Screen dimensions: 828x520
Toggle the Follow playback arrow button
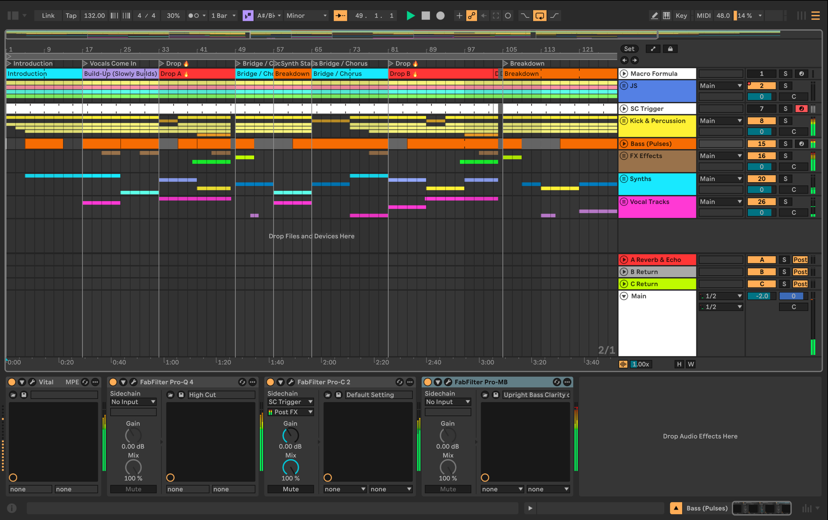(340, 16)
